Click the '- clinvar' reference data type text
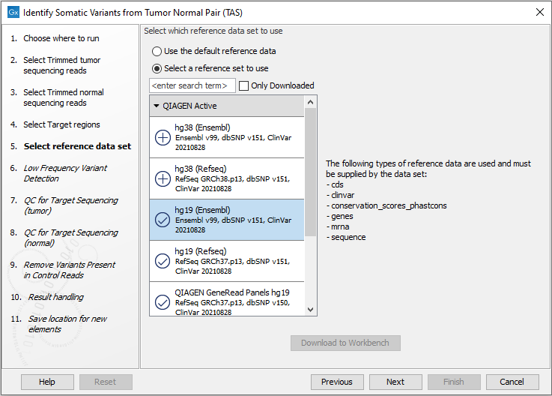 click(x=340, y=195)
